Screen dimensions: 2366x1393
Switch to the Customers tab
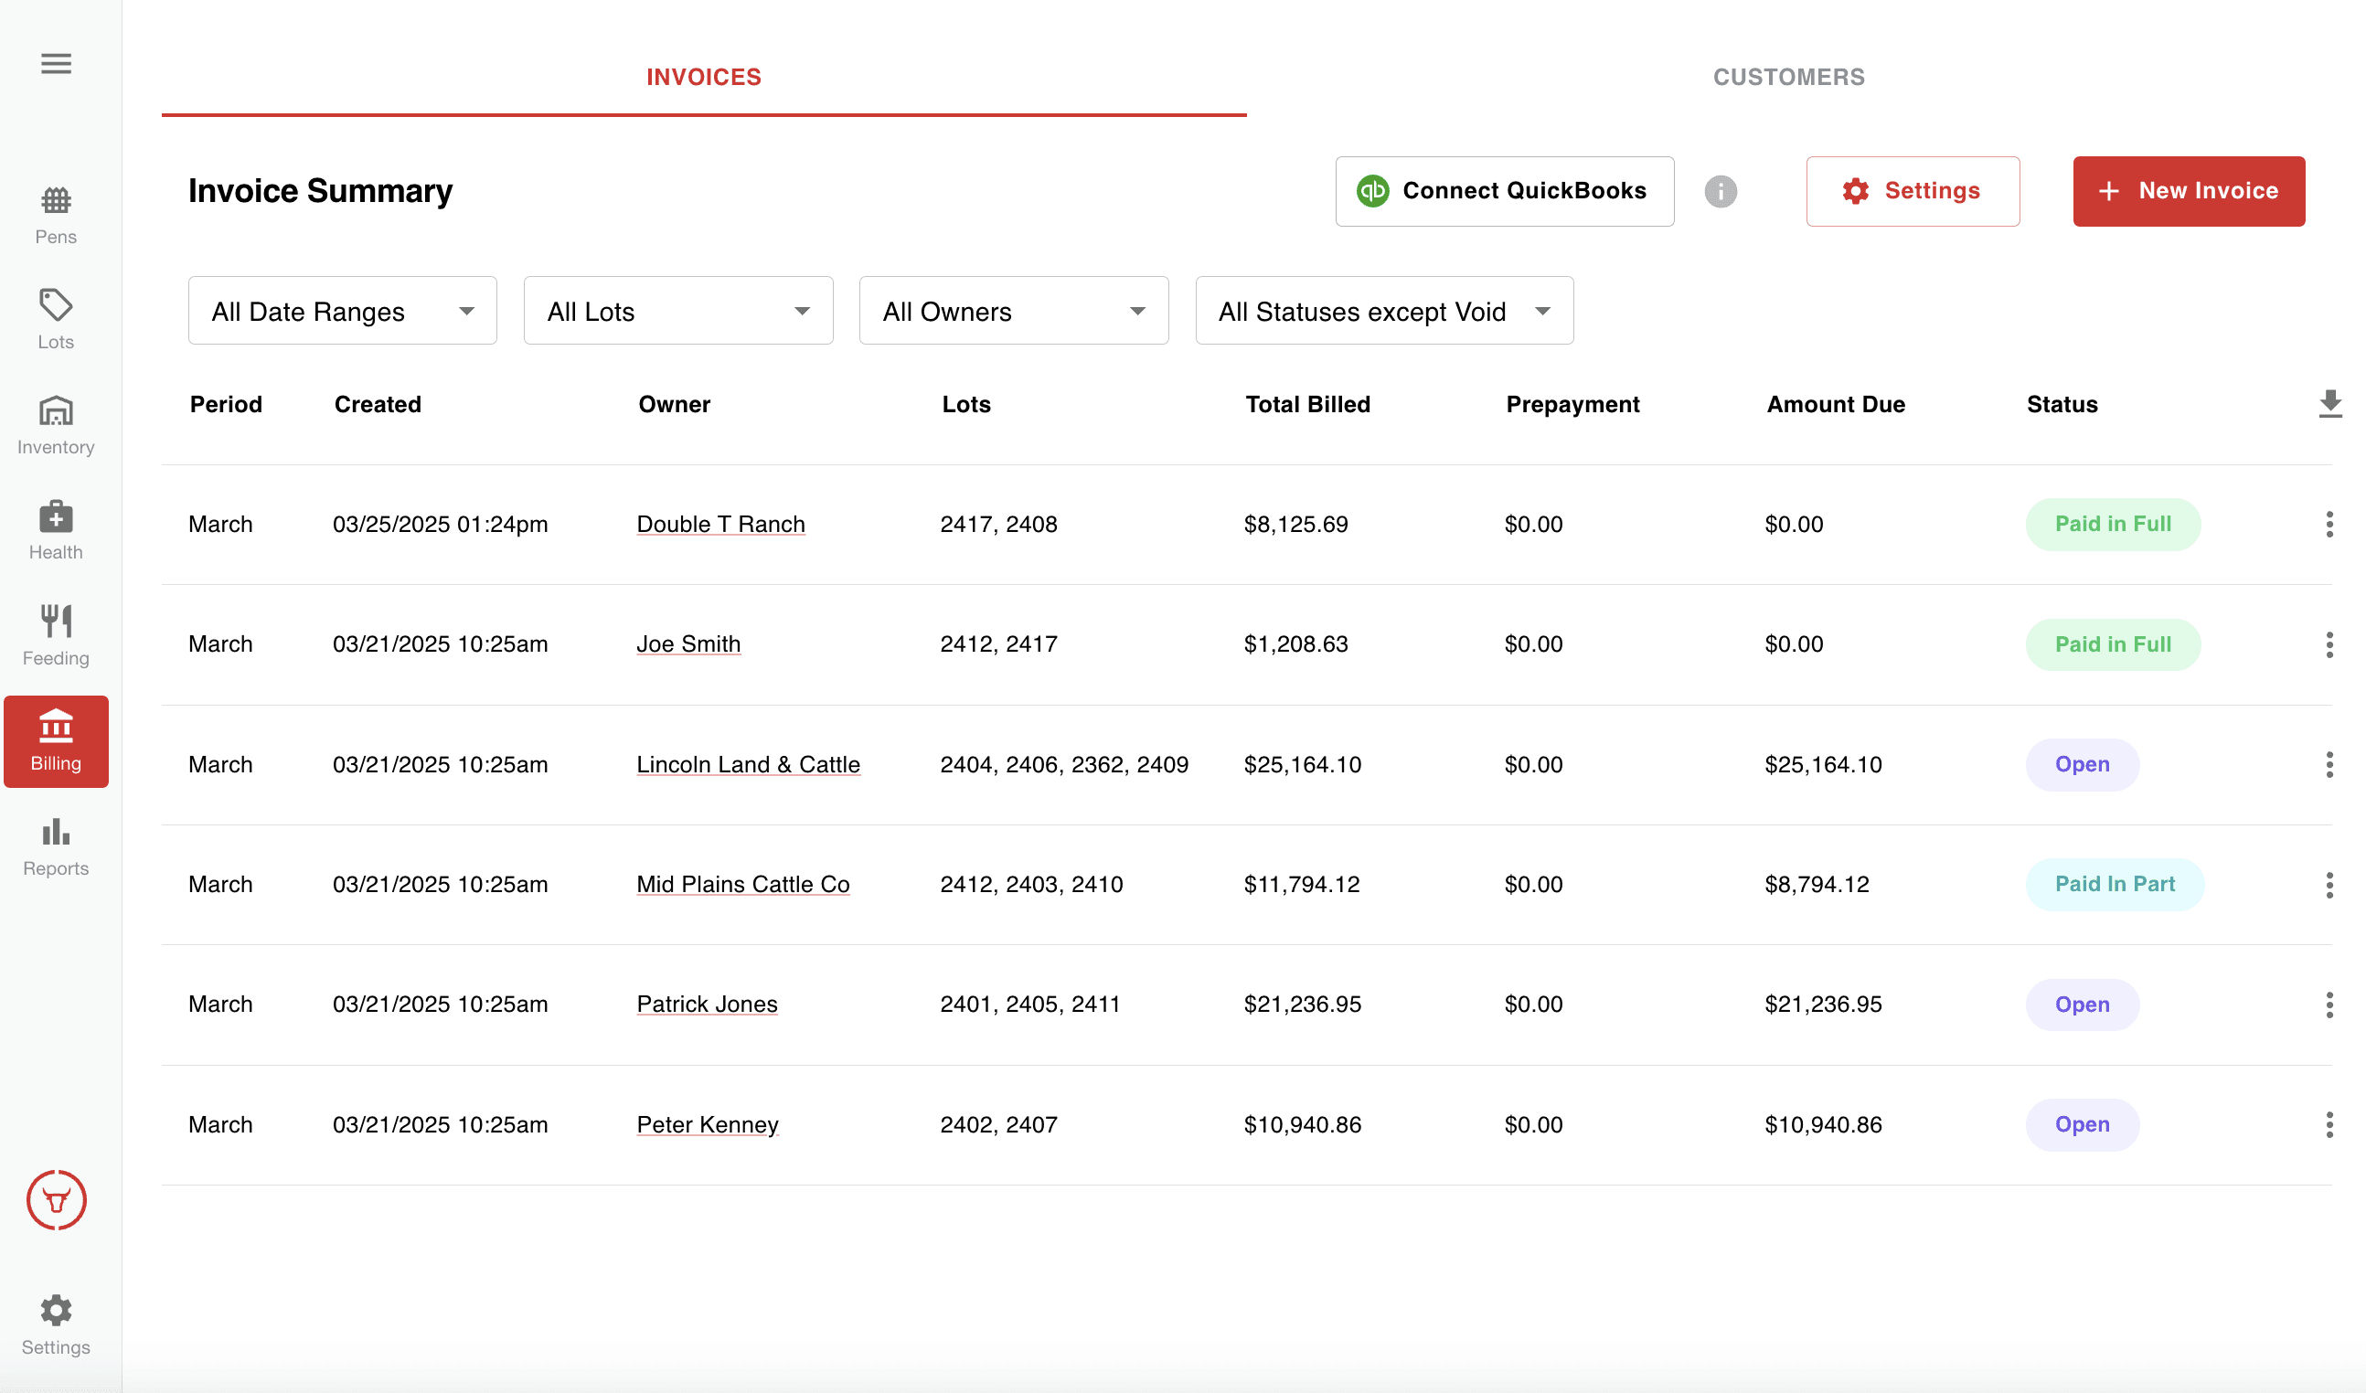point(1788,77)
